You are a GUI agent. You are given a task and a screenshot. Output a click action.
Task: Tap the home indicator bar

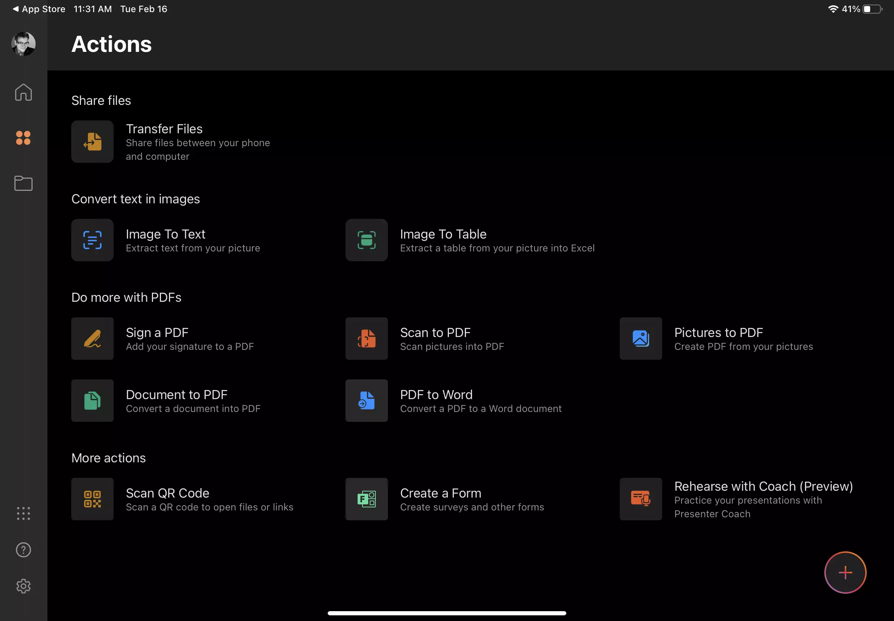click(447, 613)
